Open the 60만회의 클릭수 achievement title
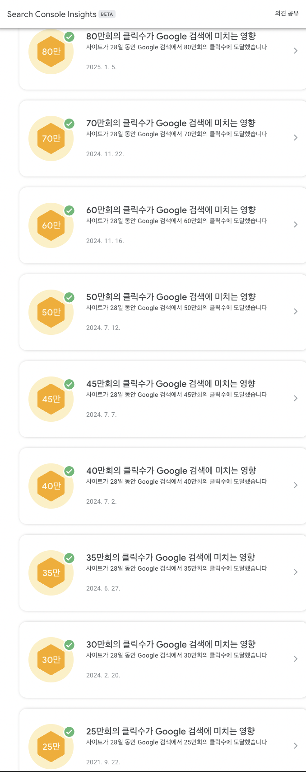 tap(171, 210)
